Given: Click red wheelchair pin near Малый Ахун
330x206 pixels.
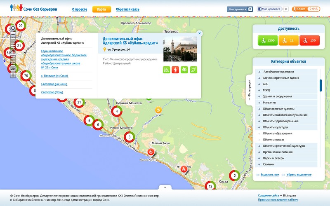Looking at the screenshot, I should point(151,152).
